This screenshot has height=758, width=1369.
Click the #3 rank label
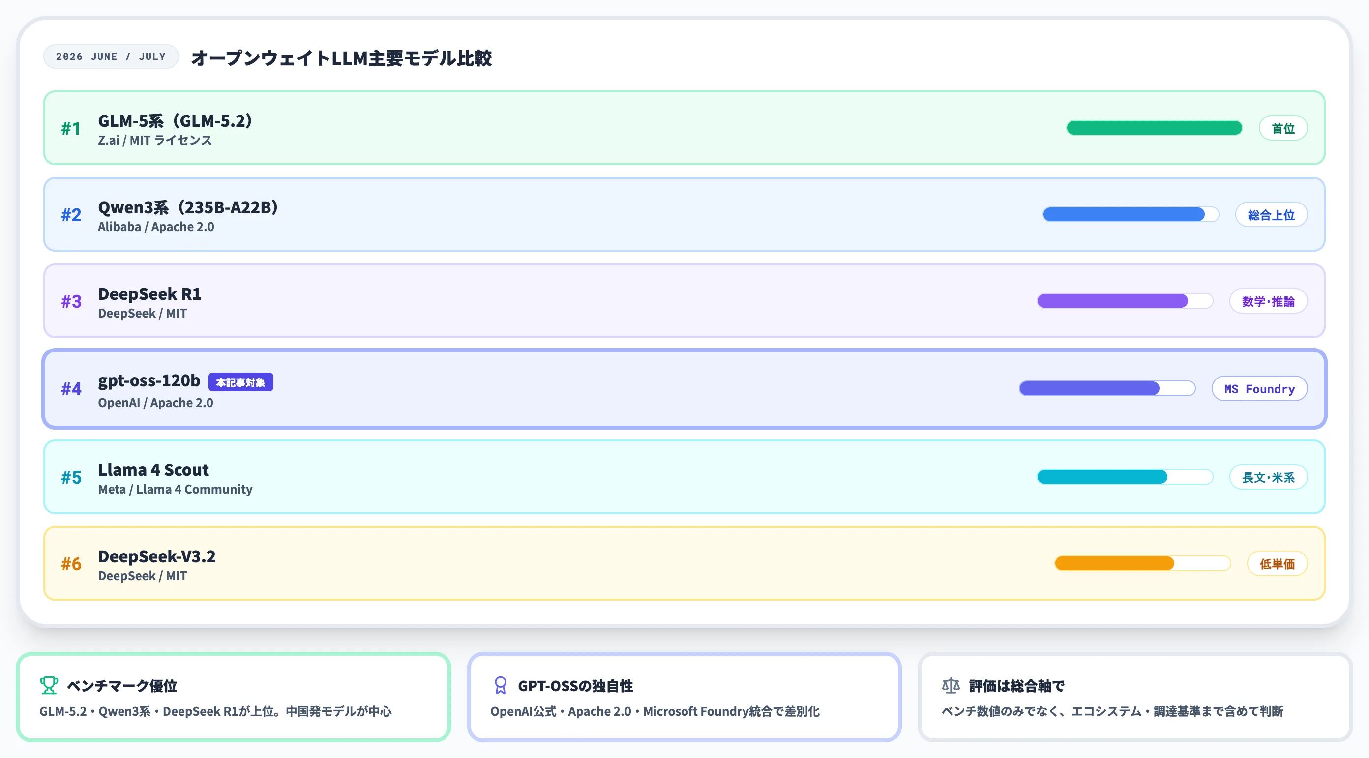(71, 302)
